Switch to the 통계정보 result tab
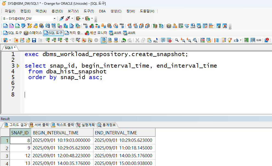 pos(106,125)
